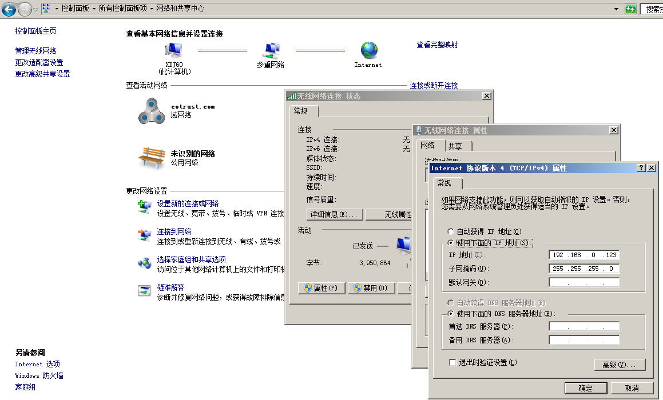Click the 备用 DNS 服务器 input field
The image size is (663, 400).
click(584, 340)
